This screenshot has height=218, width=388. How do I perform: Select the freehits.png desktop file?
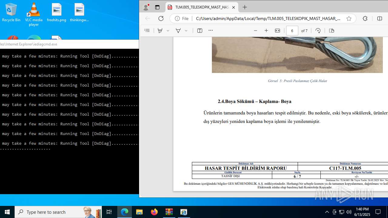[56, 13]
